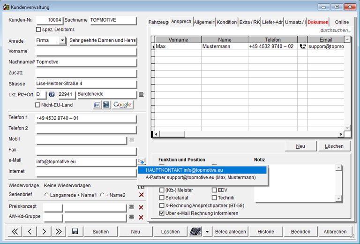Viewport: 360px width, 244px height.
Task: Open Preiskonzept selection list icon
Action: 132,207
